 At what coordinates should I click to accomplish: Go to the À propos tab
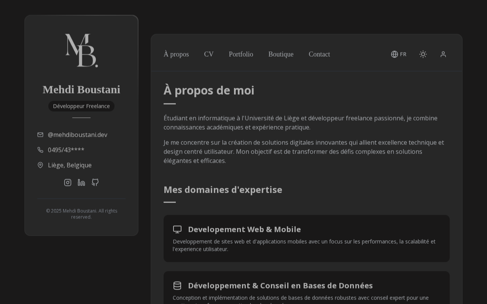(176, 54)
